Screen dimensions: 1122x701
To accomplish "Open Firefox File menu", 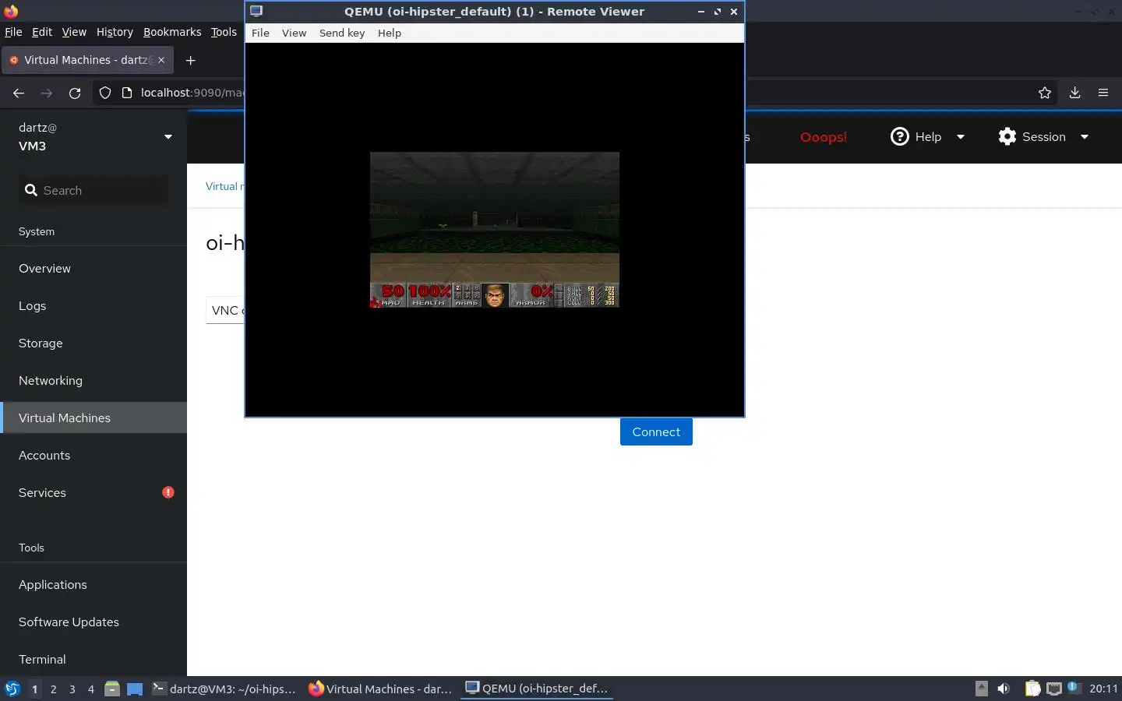I will coord(13,32).
